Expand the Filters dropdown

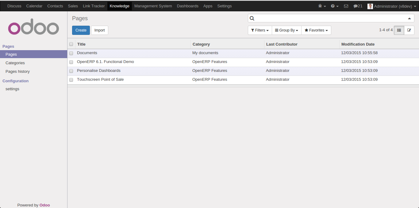pyautogui.click(x=259, y=30)
